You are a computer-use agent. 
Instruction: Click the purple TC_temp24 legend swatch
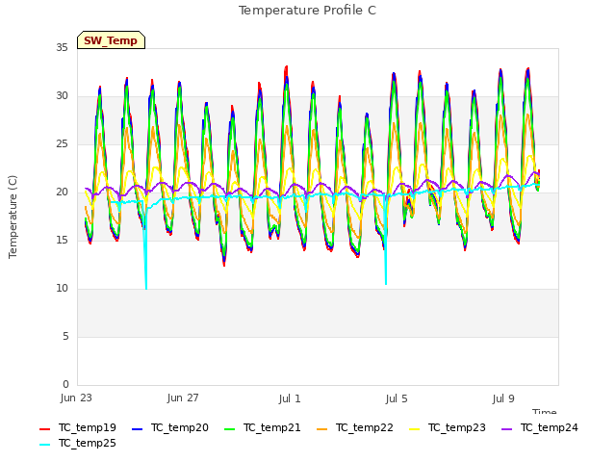(x=507, y=429)
